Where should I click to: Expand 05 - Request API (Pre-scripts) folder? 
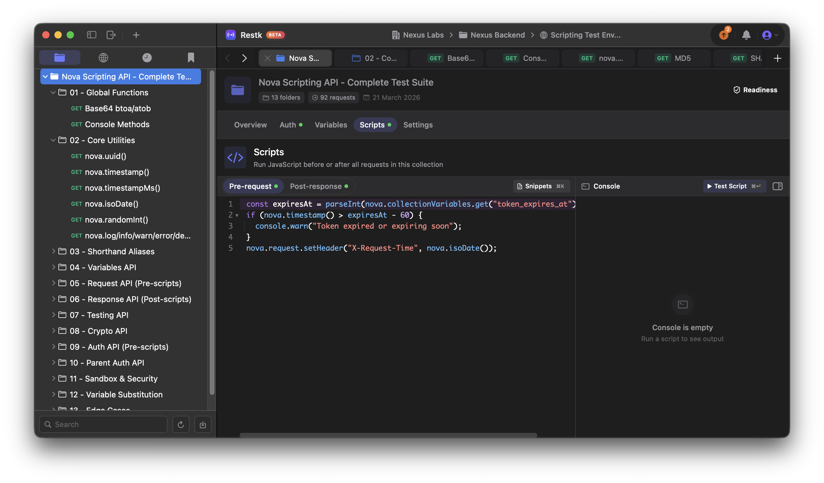tap(53, 283)
